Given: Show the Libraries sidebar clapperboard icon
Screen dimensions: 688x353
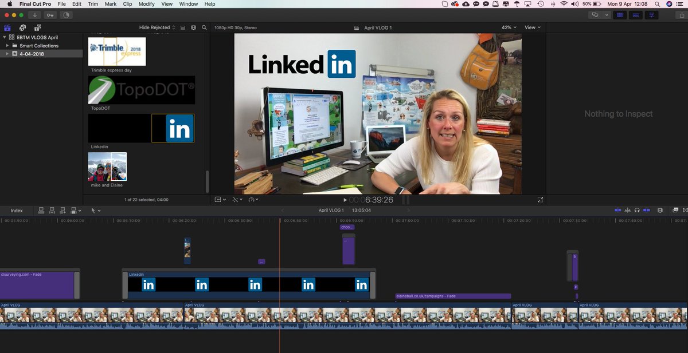Looking at the screenshot, I should pos(7,27).
